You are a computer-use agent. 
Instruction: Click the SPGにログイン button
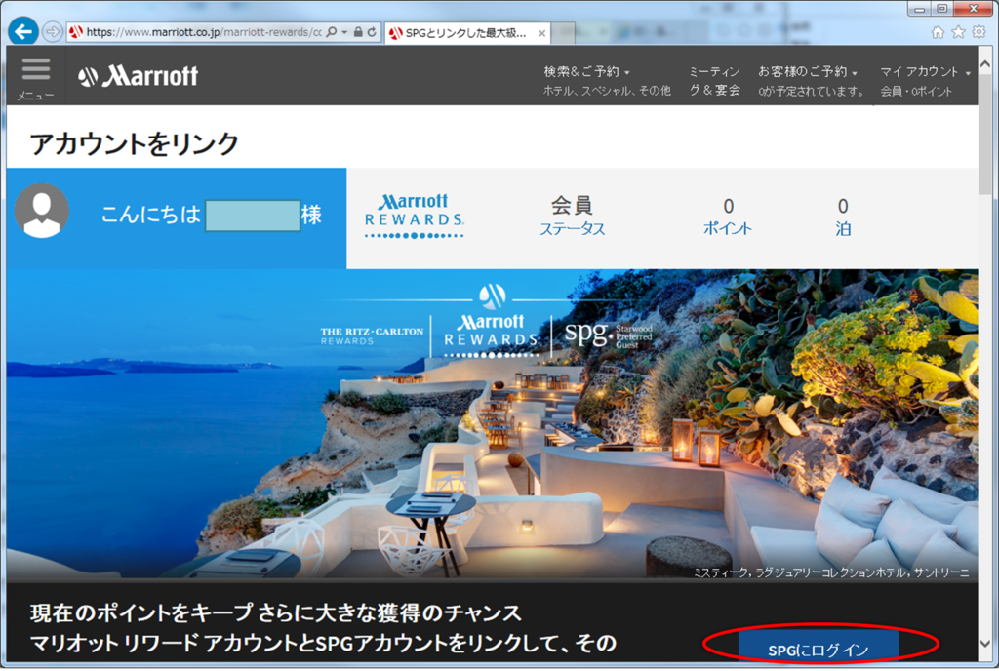click(819, 649)
